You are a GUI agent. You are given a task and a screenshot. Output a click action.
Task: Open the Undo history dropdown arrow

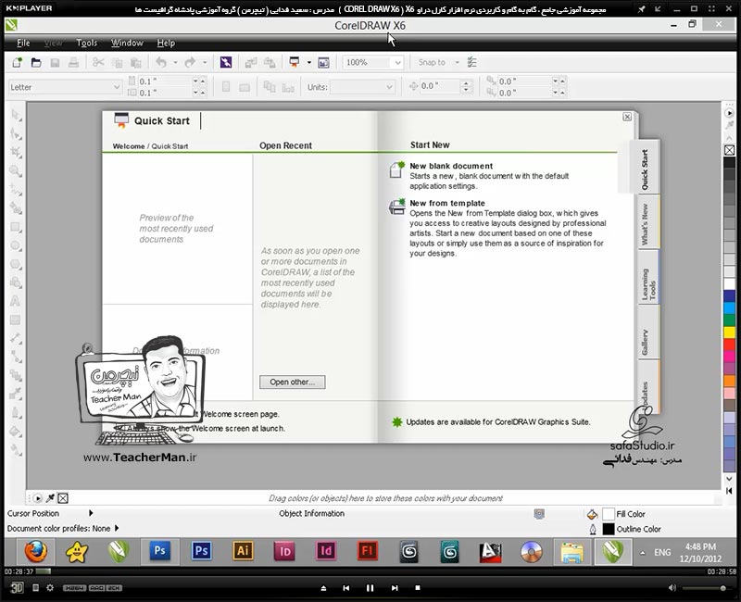click(175, 62)
